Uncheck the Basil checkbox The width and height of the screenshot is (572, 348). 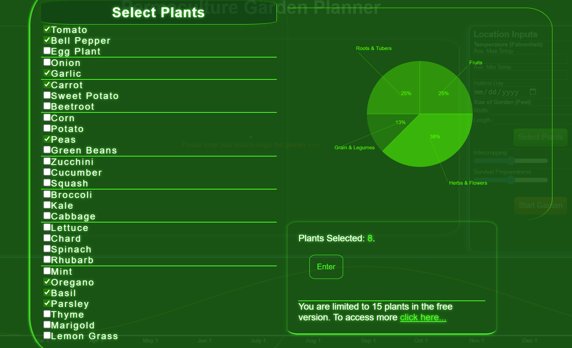pyautogui.click(x=47, y=292)
